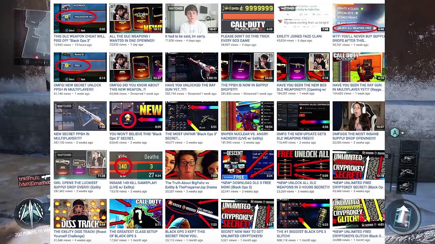Follow title "*NEW* DOWNLOAD DLC 3 FREE NOW!"
This screenshot has width=435, height=244.
(246, 185)
